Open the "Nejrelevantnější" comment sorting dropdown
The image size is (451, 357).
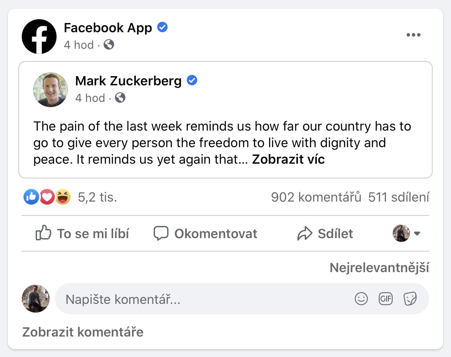[379, 268]
